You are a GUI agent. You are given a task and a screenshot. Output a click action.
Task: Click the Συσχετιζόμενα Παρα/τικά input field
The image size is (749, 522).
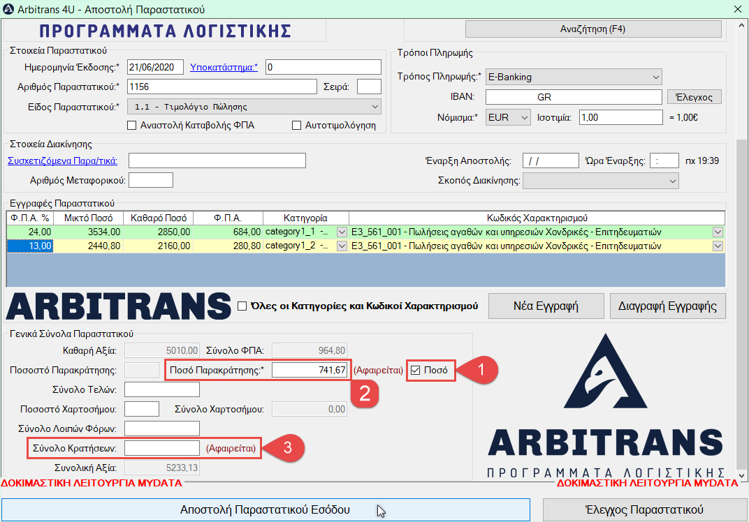tap(217, 161)
